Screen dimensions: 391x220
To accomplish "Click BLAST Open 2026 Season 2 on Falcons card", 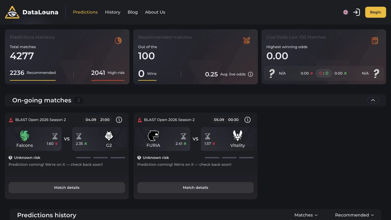I will 41,120.
